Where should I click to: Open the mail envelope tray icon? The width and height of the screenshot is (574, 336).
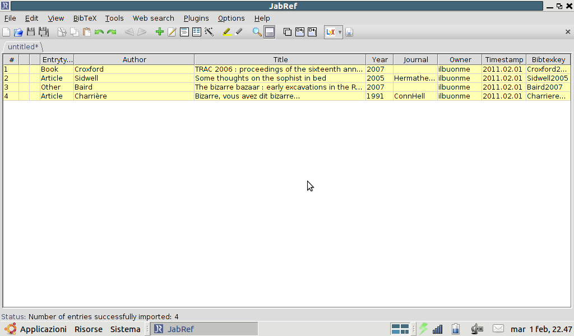pos(498,329)
